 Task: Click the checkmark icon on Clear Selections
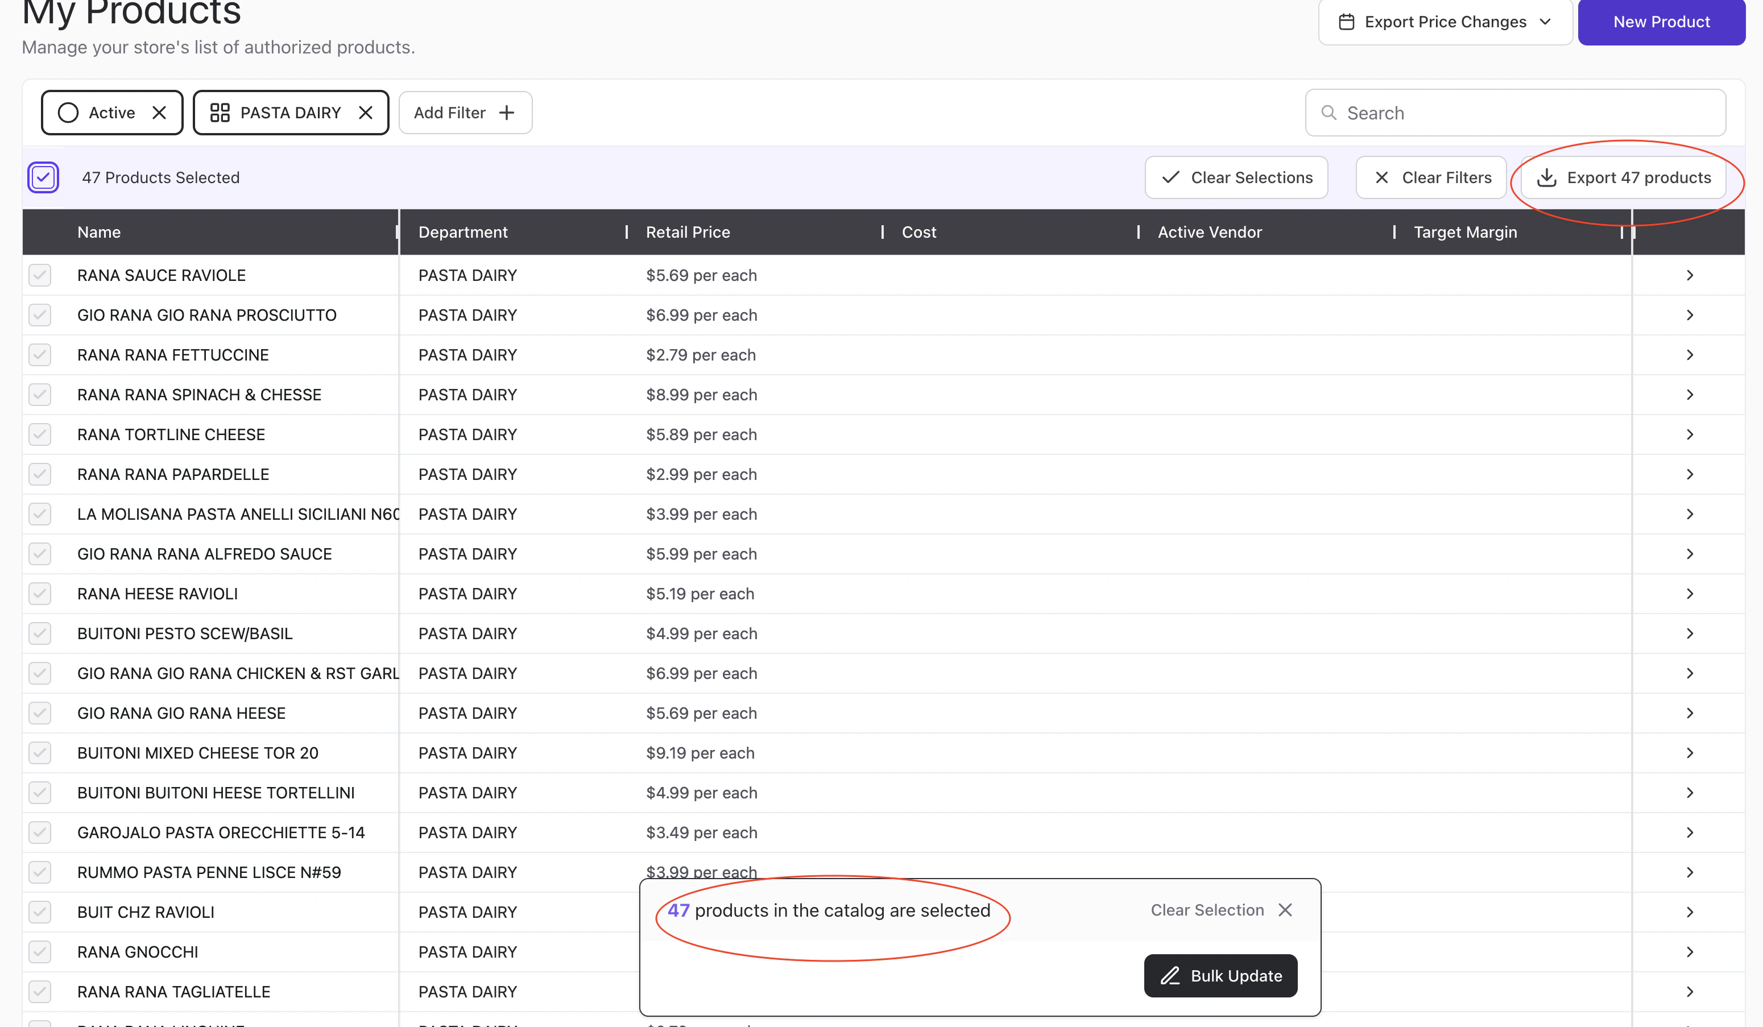1170,177
